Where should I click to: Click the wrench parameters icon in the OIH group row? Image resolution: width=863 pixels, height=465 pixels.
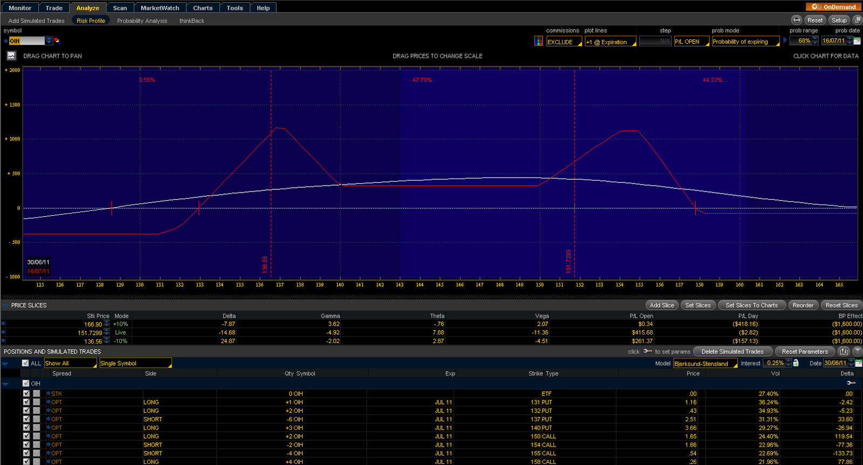click(x=851, y=383)
